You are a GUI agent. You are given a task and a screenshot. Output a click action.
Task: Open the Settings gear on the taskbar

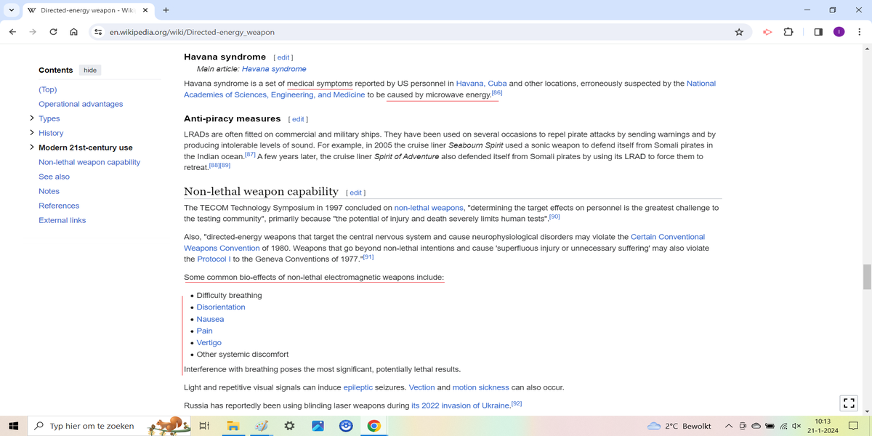(289, 426)
